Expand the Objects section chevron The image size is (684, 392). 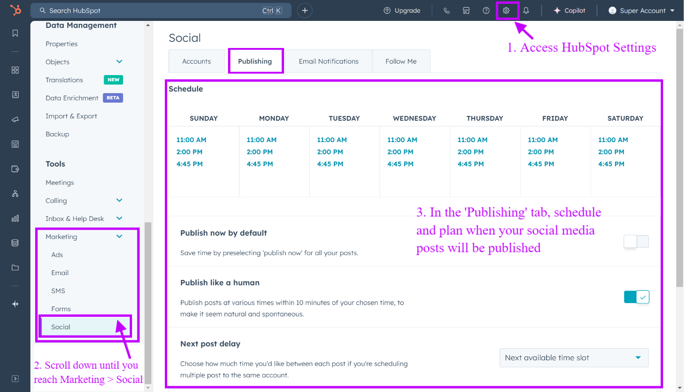(x=119, y=62)
